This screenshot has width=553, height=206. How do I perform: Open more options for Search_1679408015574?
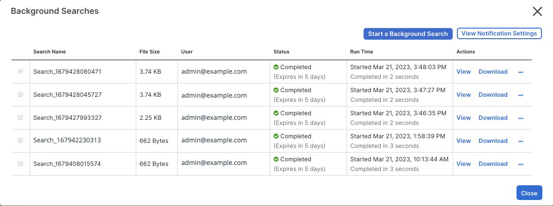point(521,164)
